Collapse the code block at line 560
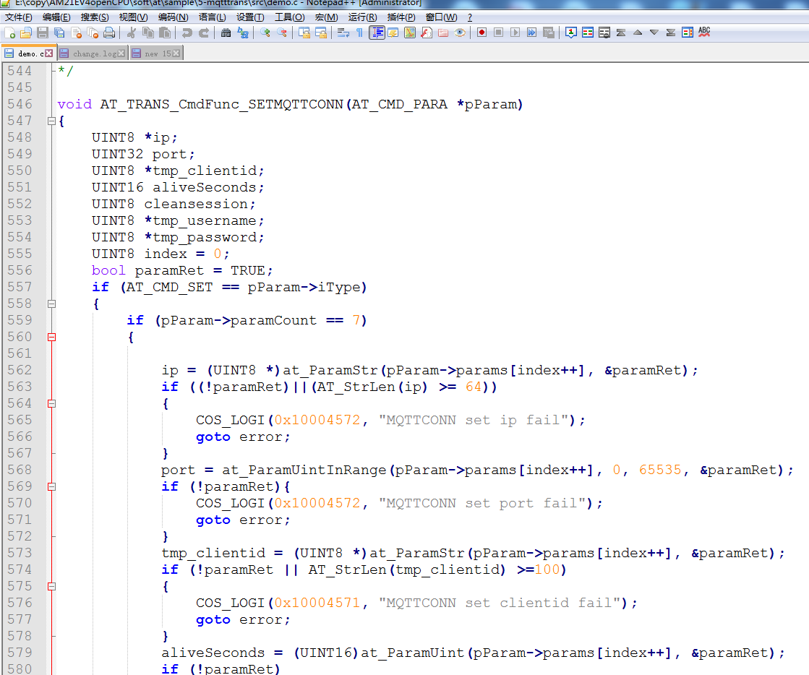The width and height of the screenshot is (809, 675). point(51,337)
